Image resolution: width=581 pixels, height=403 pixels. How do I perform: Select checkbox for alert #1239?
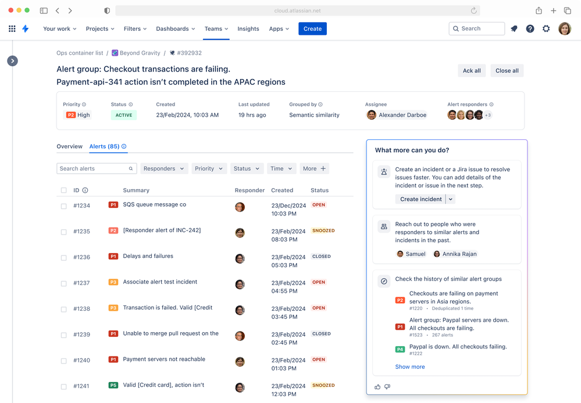(64, 335)
